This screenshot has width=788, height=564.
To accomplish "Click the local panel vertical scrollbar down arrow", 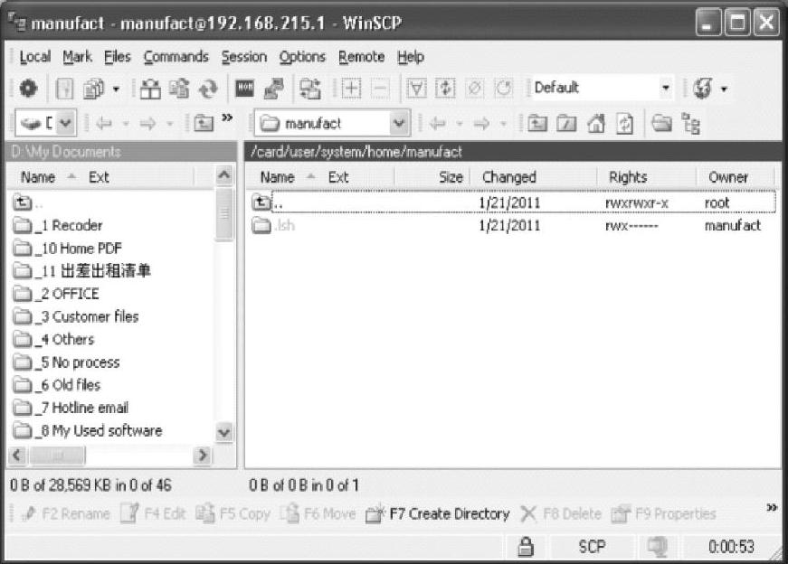I will point(224,432).
